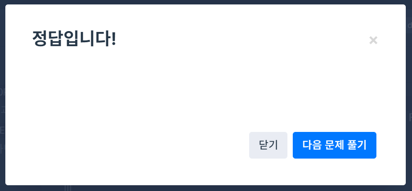Activate the 닫기 button left of 다음 문제 풀기

click(268, 145)
